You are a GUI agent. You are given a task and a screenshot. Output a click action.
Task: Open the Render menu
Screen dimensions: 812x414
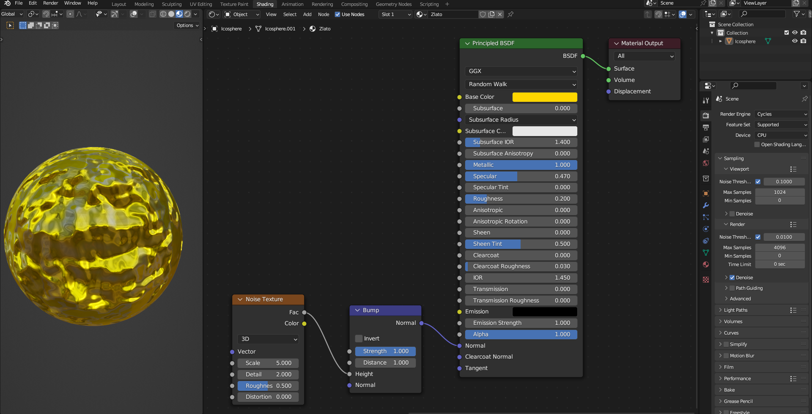[x=50, y=3]
